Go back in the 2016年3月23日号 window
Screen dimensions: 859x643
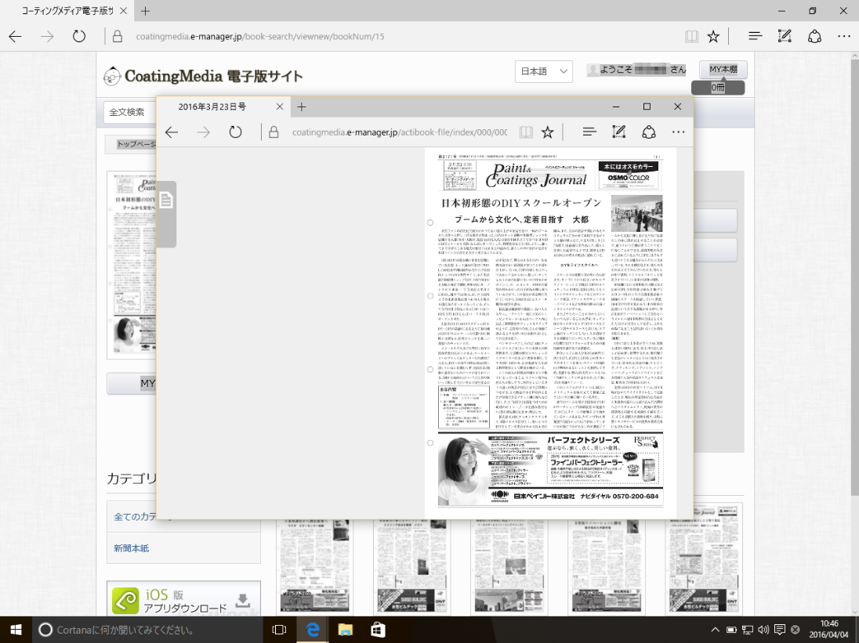pos(171,132)
